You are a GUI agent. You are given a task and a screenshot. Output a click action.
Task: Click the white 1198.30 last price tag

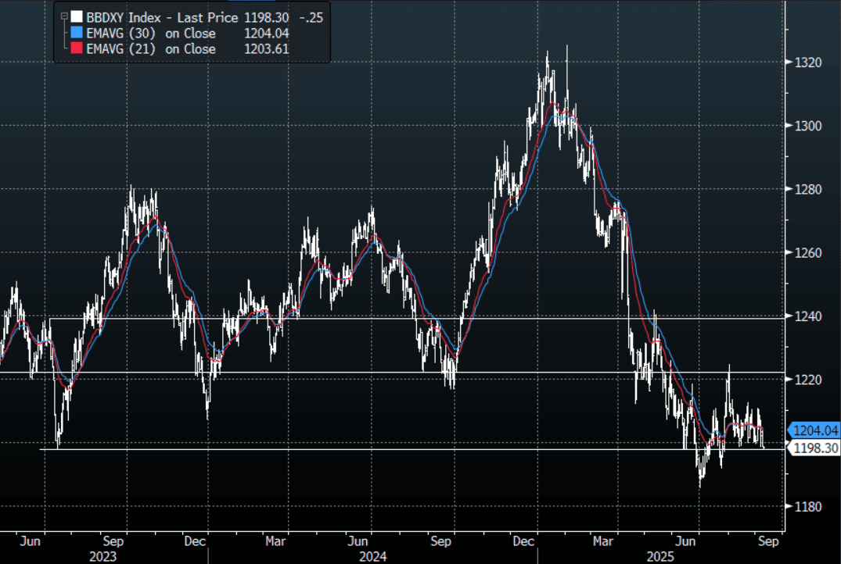(816, 448)
